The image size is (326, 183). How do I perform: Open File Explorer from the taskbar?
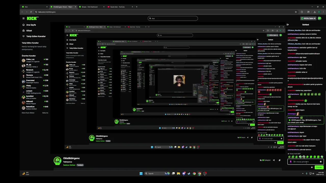(x=178, y=174)
